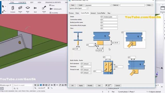
Task: Switch to the Parts tab
Action: click(77, 13)
